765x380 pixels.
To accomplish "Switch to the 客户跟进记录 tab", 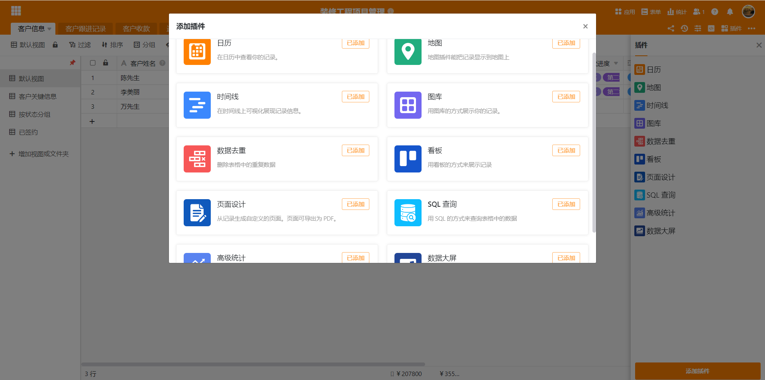I will click(85, 28).
